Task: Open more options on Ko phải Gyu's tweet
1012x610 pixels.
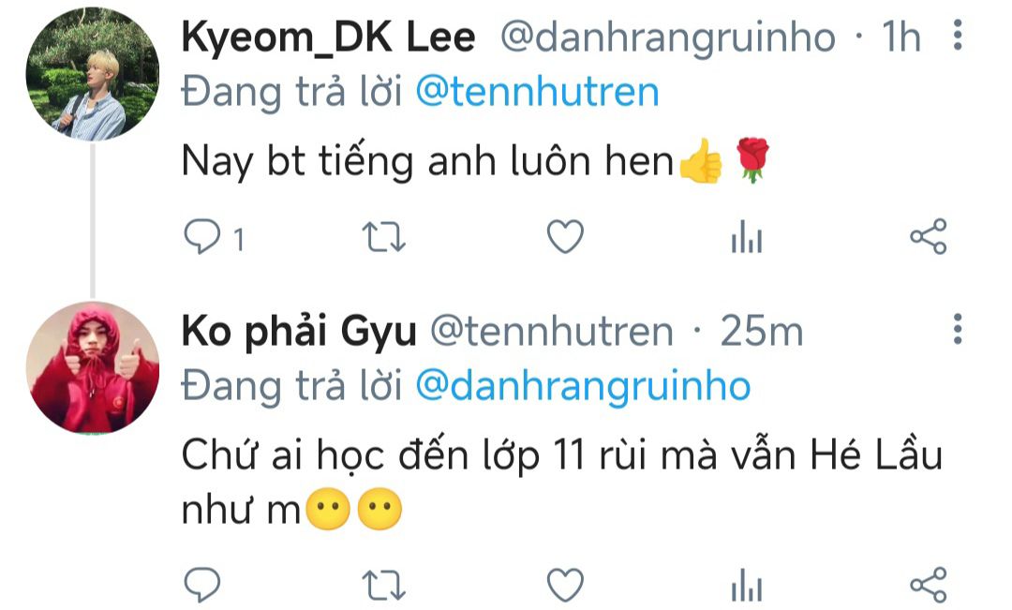Action: point(958,329)
